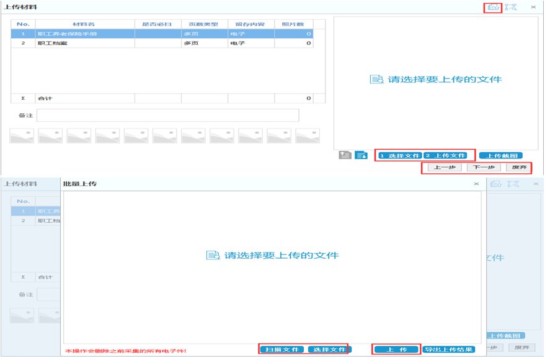Click the 导出上传结果 button
Viewport: 545px width, 357px height.
(449, 350)
